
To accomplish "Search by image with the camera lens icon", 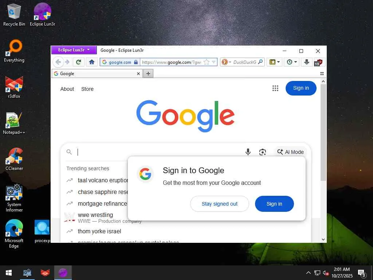I will (262, 152).
